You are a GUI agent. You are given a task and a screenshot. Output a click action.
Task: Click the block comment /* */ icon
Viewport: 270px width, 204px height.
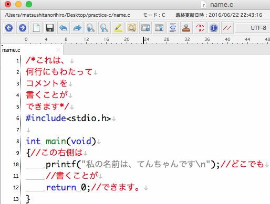point(200,28)
